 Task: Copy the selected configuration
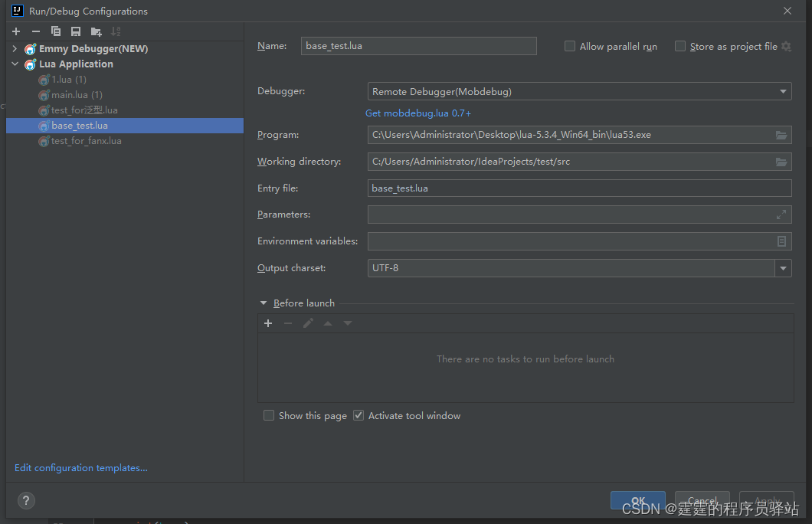click(x=56, y=31)
